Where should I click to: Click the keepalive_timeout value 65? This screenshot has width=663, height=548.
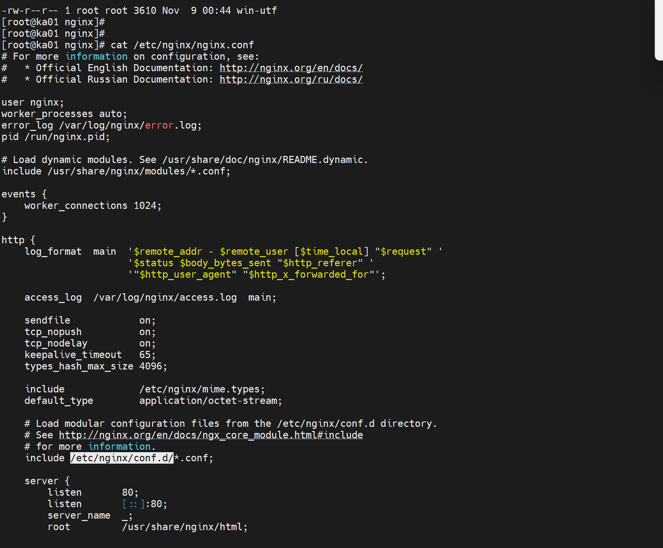coord(145,355)
